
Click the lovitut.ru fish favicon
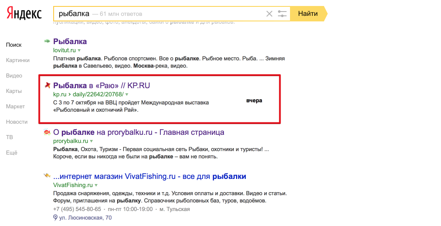[47, 41]
